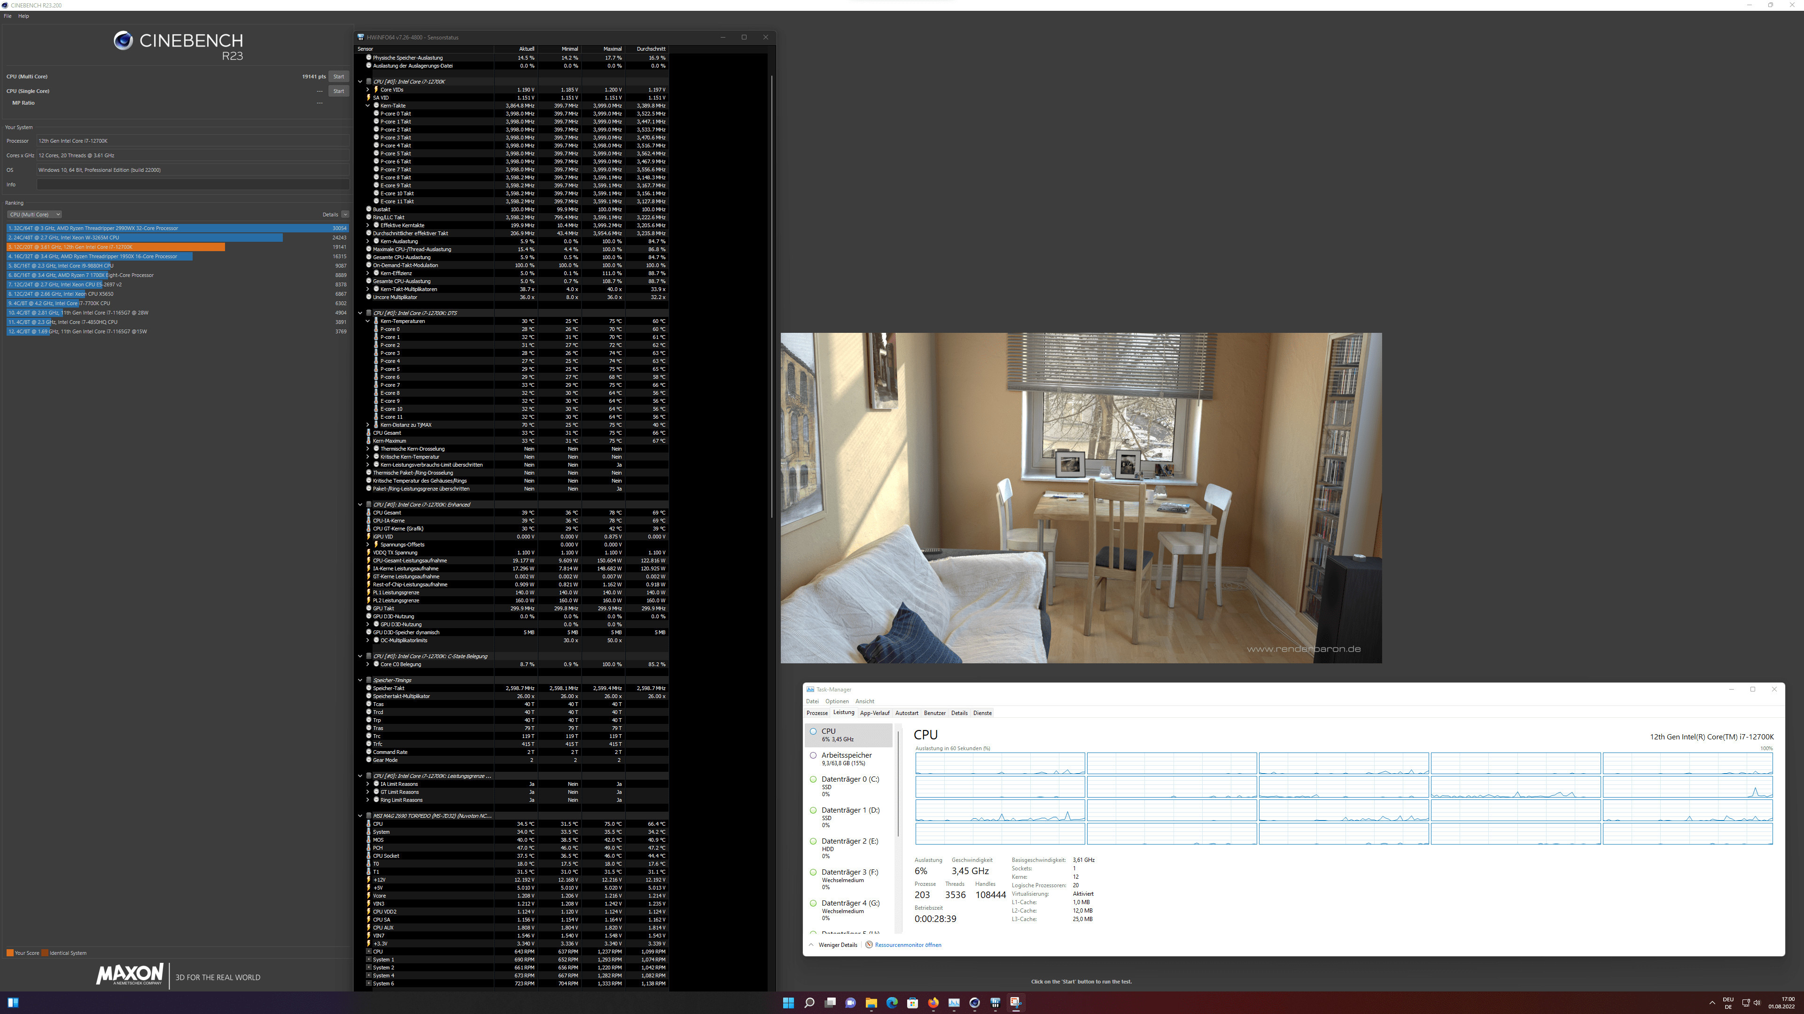The width and height of the screenshot is (1804, 1014).
Task: Select the Threadripper 2990WX ranking row
Action: (177, 228)
